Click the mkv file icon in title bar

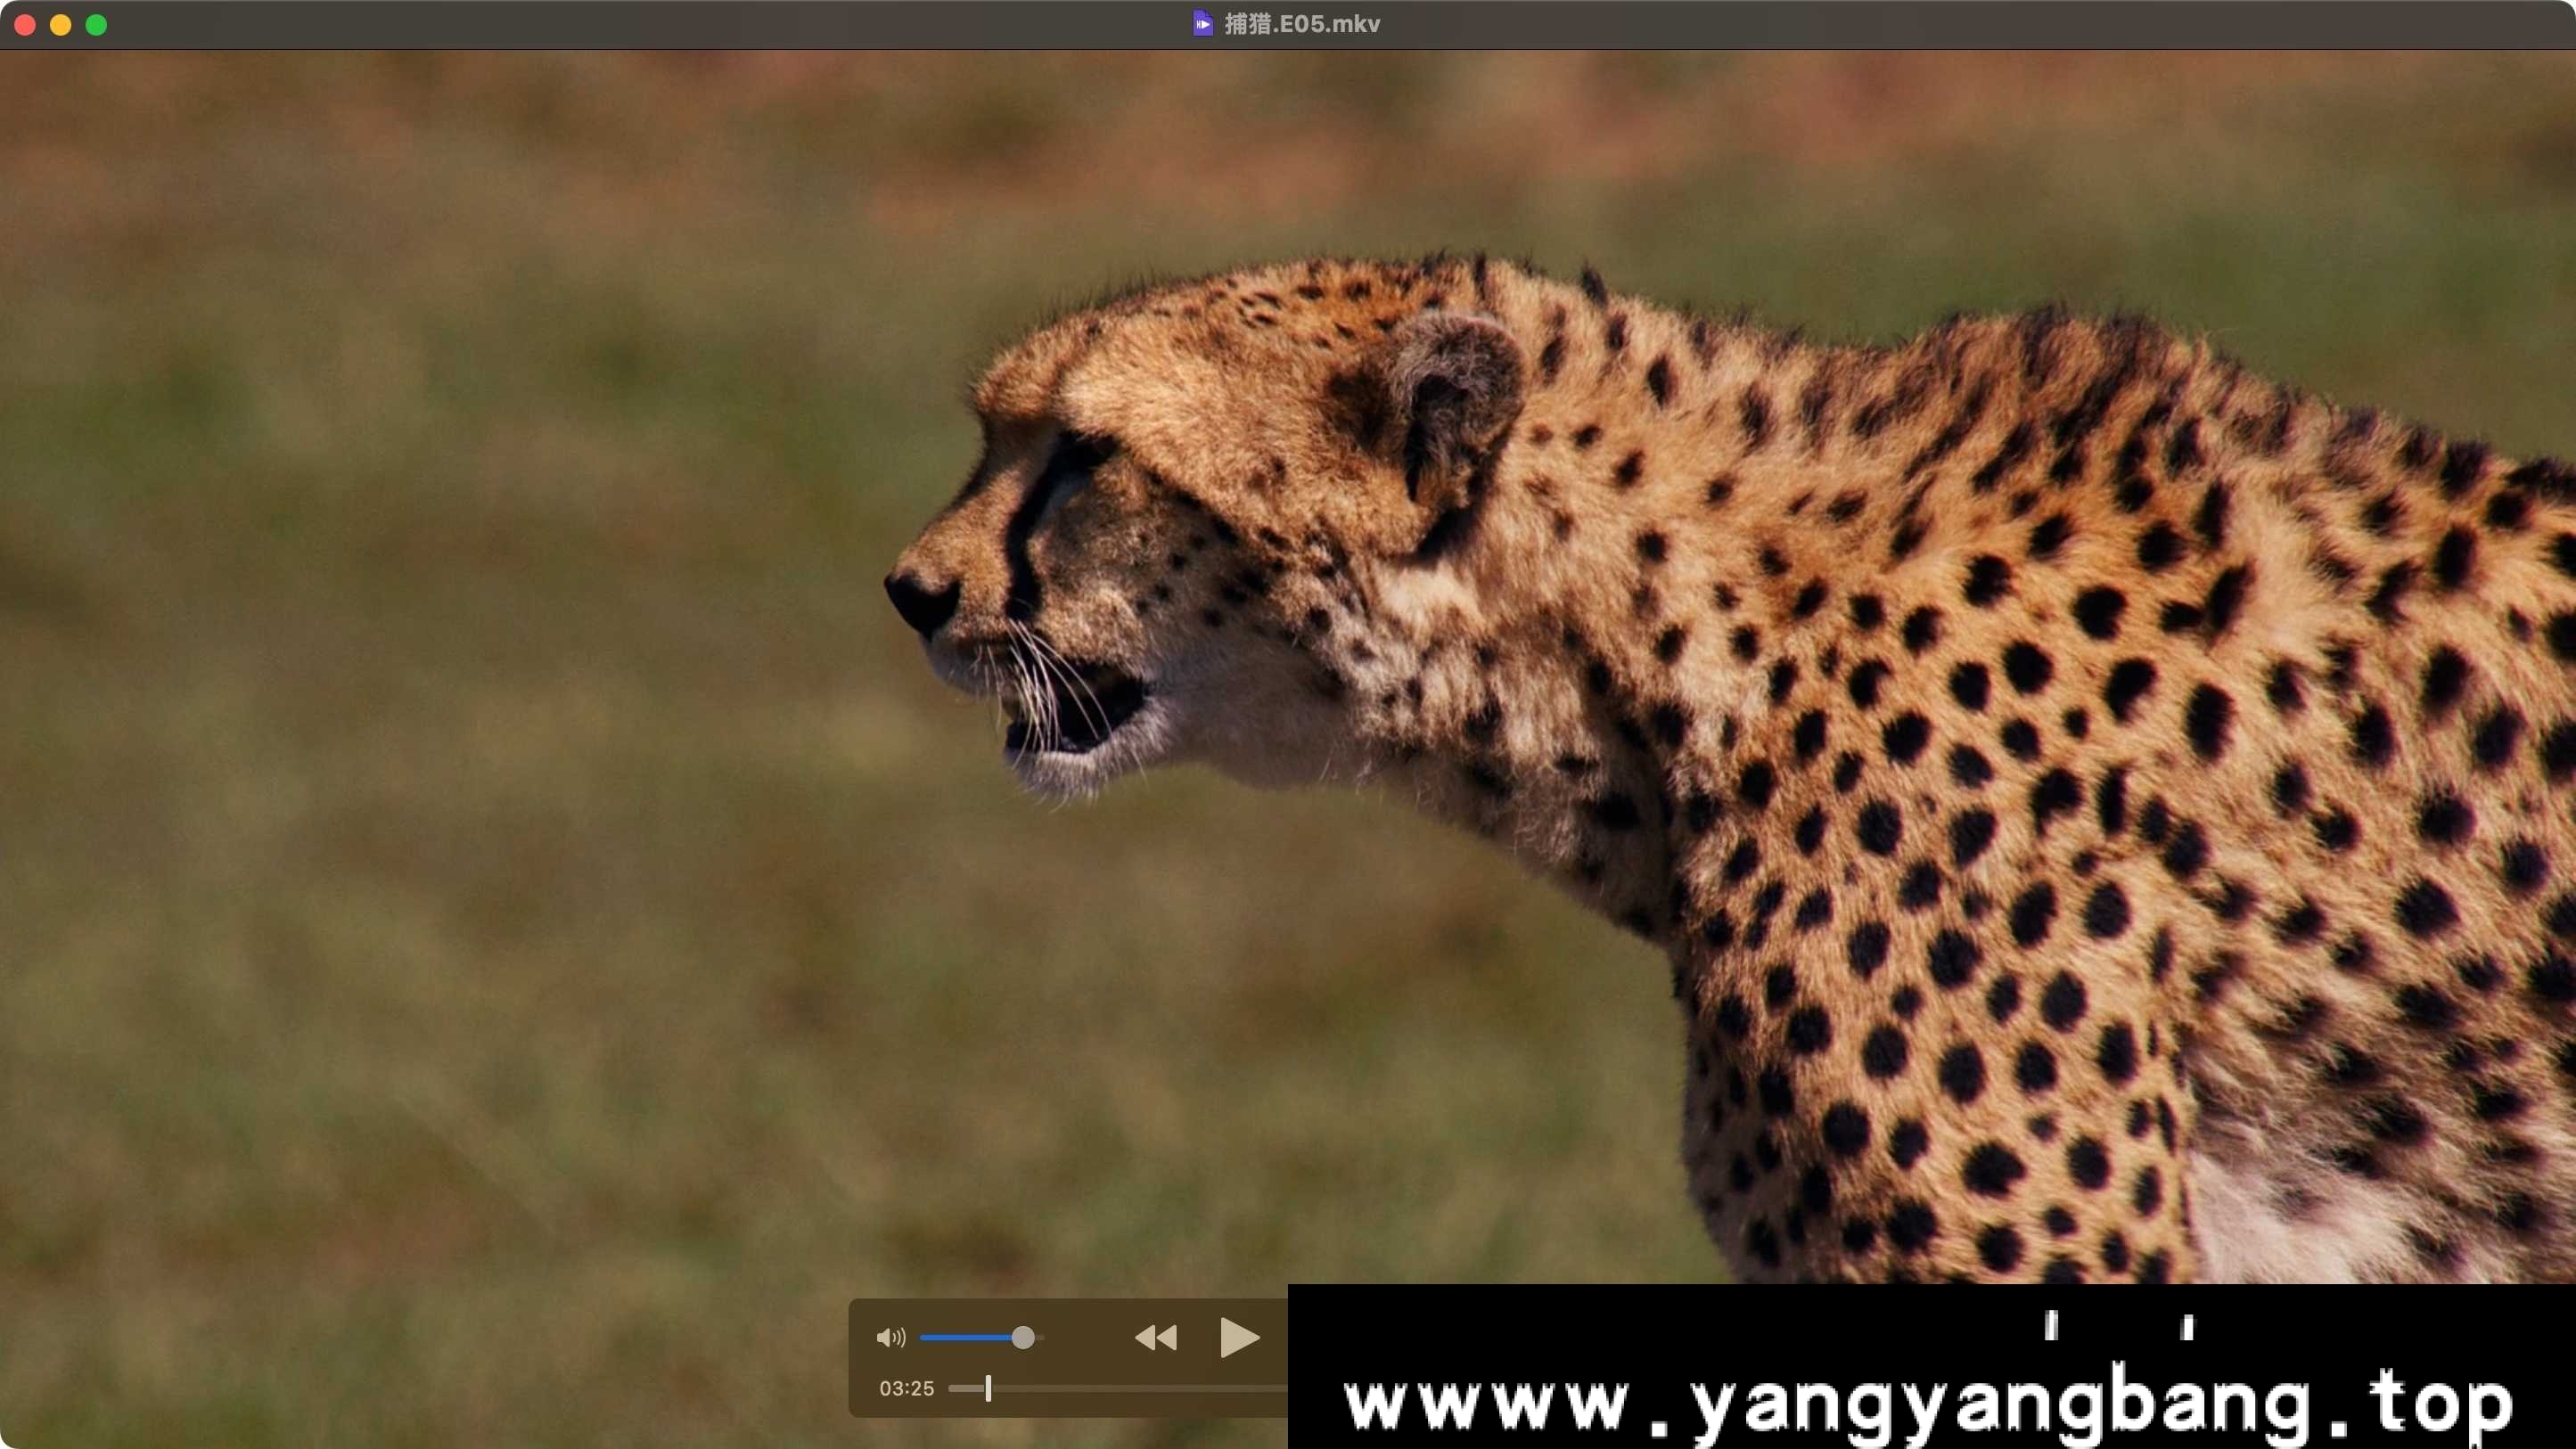[x=1202, y=24]
